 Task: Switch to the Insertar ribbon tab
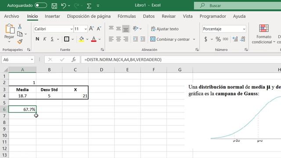coord(52,16)
